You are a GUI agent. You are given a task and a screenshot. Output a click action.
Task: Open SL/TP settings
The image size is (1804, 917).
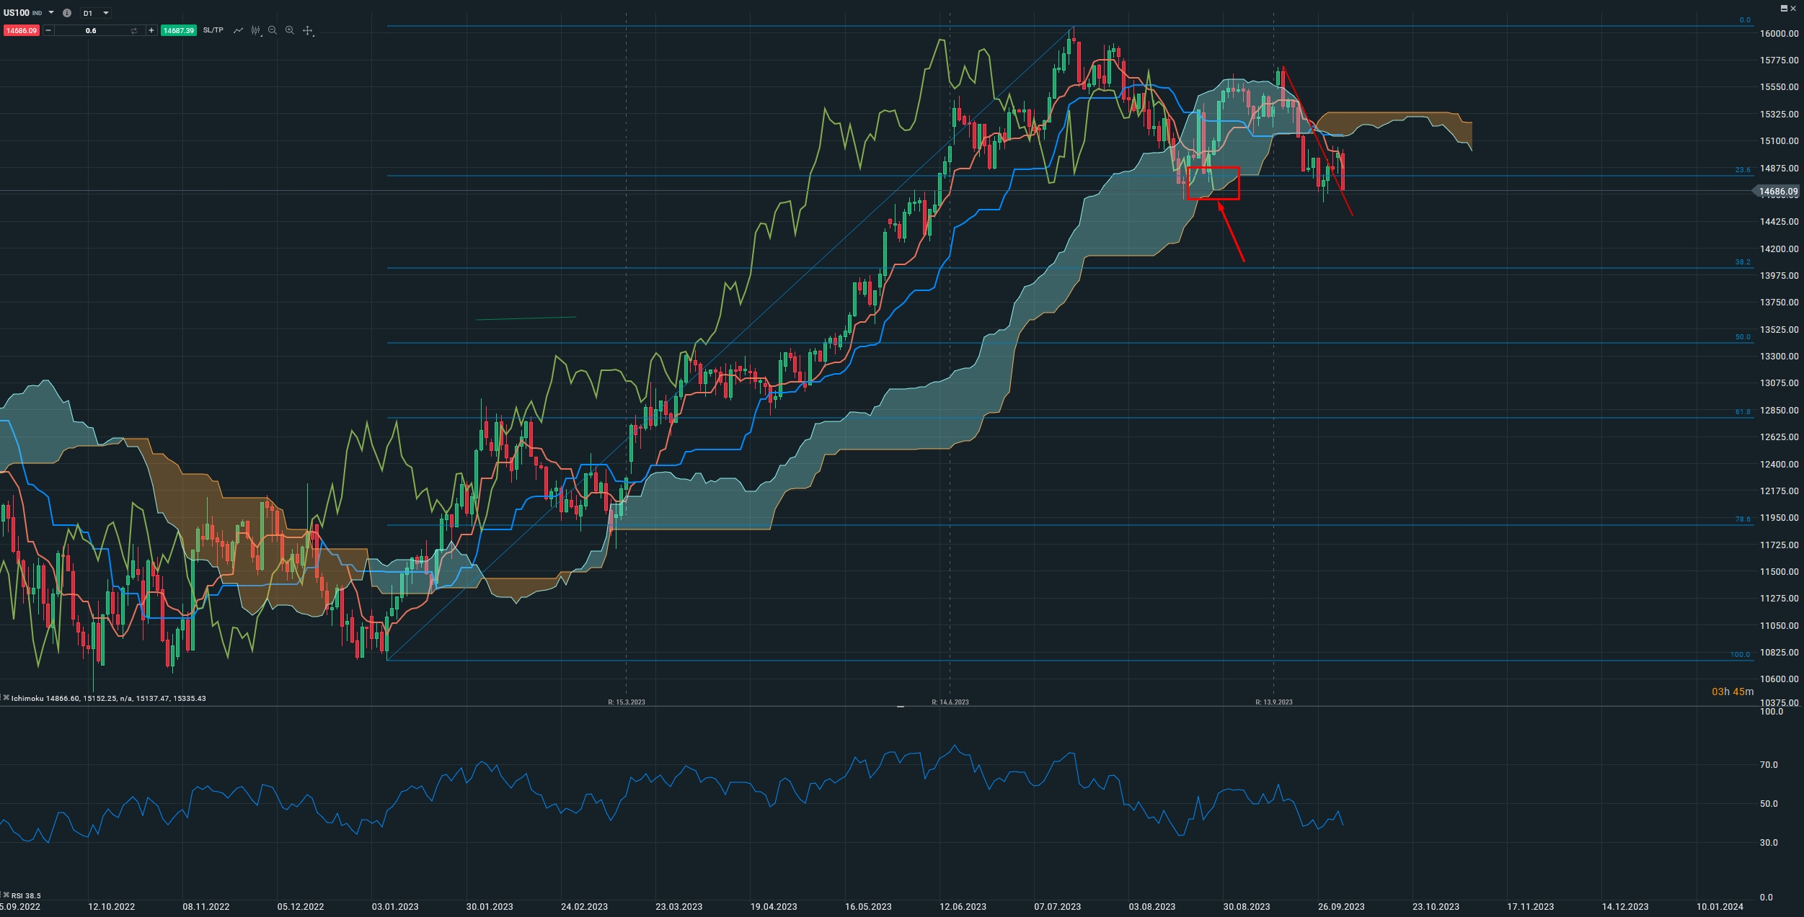click(x=213, y=30)
